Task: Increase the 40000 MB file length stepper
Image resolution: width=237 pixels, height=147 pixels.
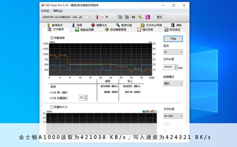Action: (176, 66)
